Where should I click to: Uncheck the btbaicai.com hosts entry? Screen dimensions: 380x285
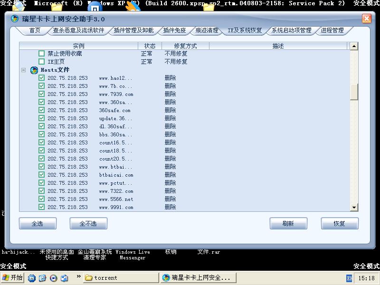tap(42, 175)
